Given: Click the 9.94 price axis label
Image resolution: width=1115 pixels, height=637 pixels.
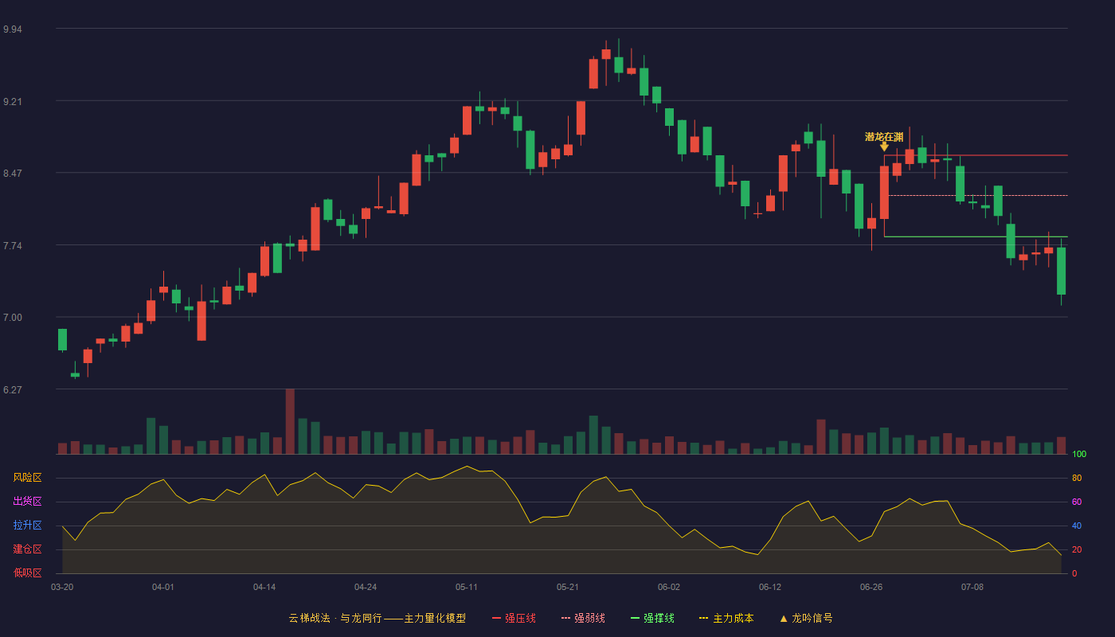Looking at the screenshot, I should coord(13,29).
